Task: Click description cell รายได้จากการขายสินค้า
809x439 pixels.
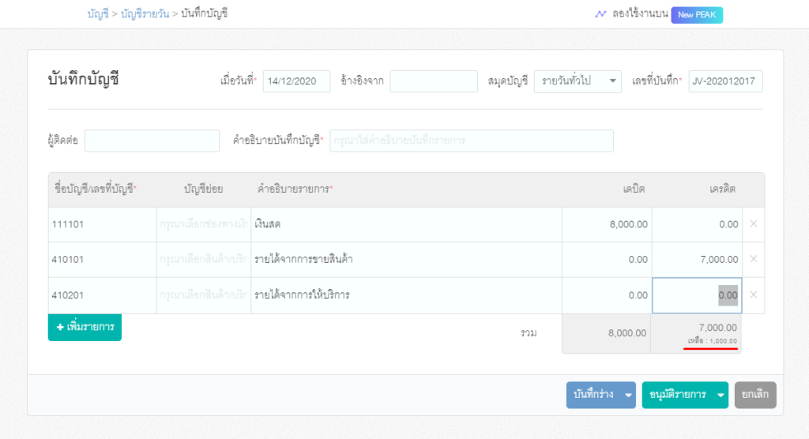Action: click(406, 260)
